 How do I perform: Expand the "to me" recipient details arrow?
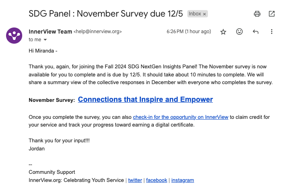45,40
